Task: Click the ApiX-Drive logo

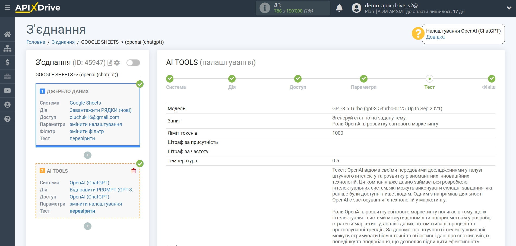Action: pos(38,8)
